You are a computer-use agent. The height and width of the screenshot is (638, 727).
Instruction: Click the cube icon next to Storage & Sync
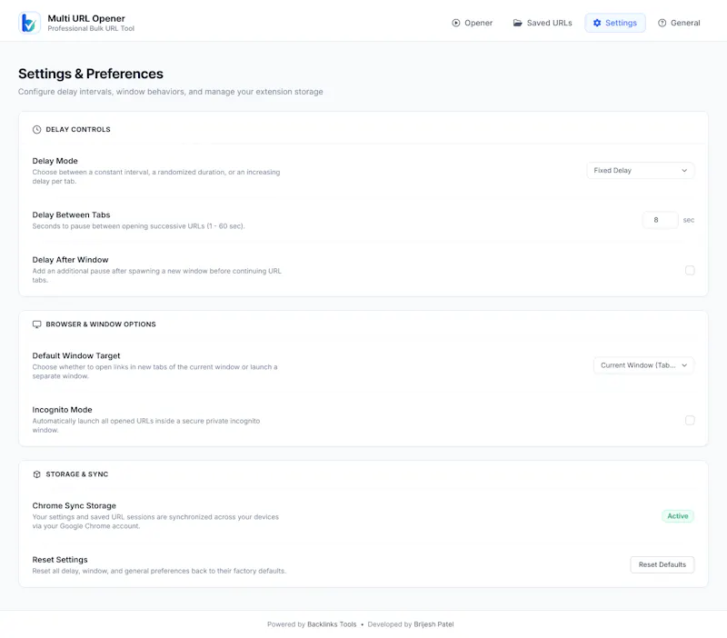pyautogui.click(x=36, y=474)
